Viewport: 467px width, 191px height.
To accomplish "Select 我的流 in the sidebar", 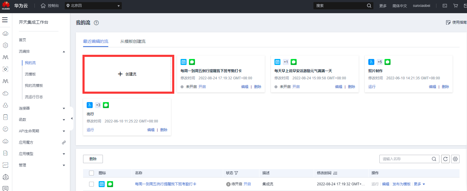I will point(30,63).
